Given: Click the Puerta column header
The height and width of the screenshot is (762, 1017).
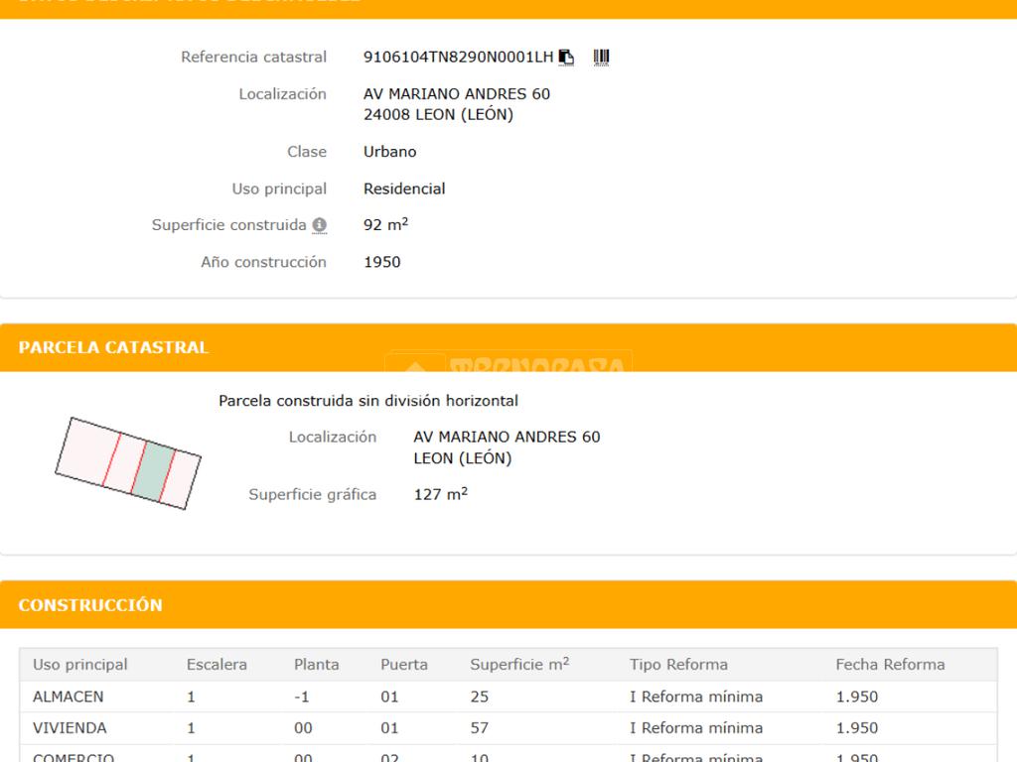Looking at the screenshot, I should click(404, 665).
